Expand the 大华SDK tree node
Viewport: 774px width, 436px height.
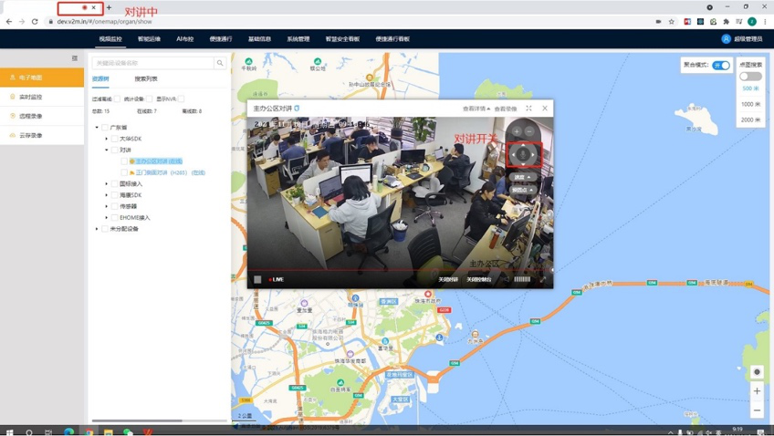click(107, 139)
